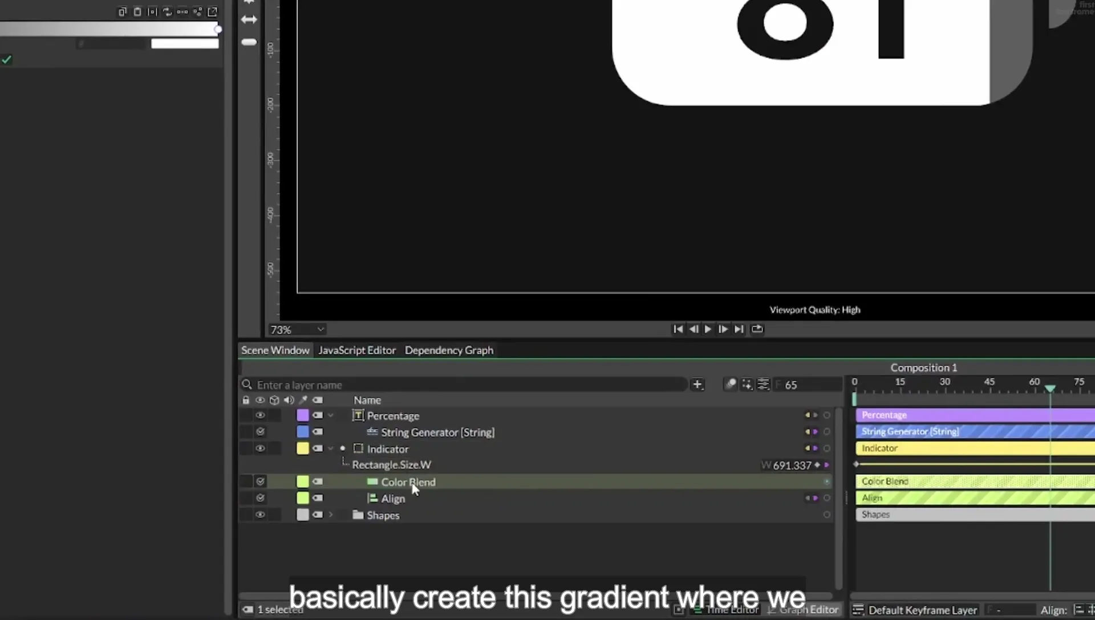This screenshot has height=620, width=1095.
Task: Step forward one frame
Action: (723, 329)
